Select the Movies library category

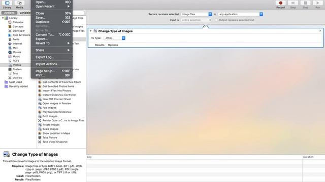pyautogui.click(x=17, y=52)
